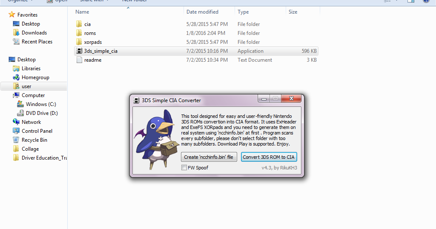Click the user folder icon

click(x=16, y=86)
